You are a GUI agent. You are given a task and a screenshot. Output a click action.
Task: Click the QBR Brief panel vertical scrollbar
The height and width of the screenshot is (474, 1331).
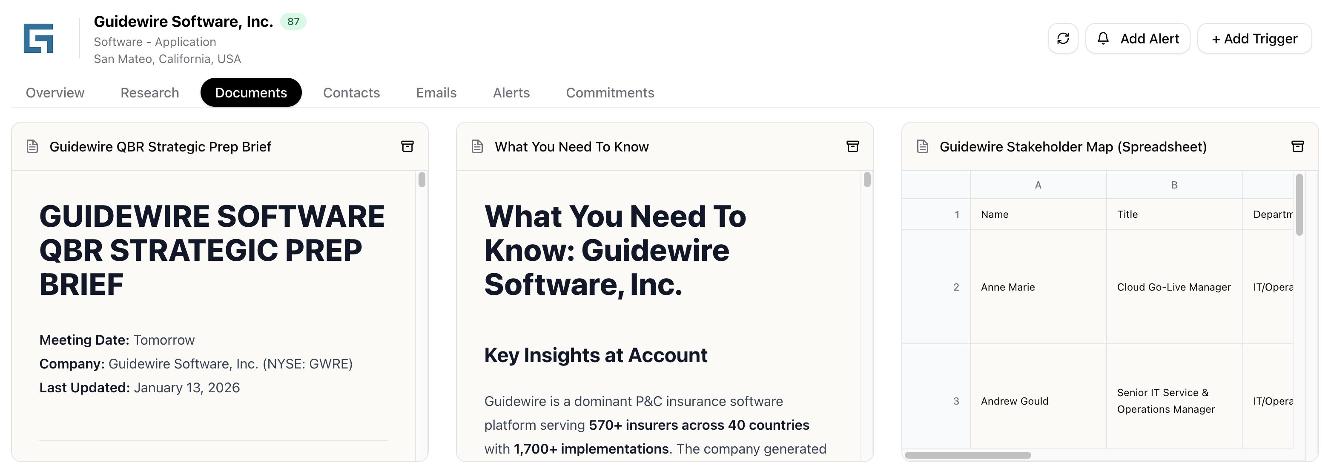tap(422, 180)
